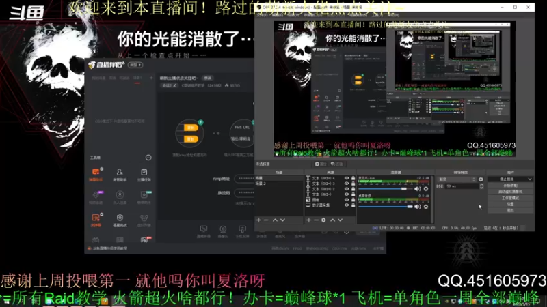Click 启动虚拟摄像机 button

[510, 192]
